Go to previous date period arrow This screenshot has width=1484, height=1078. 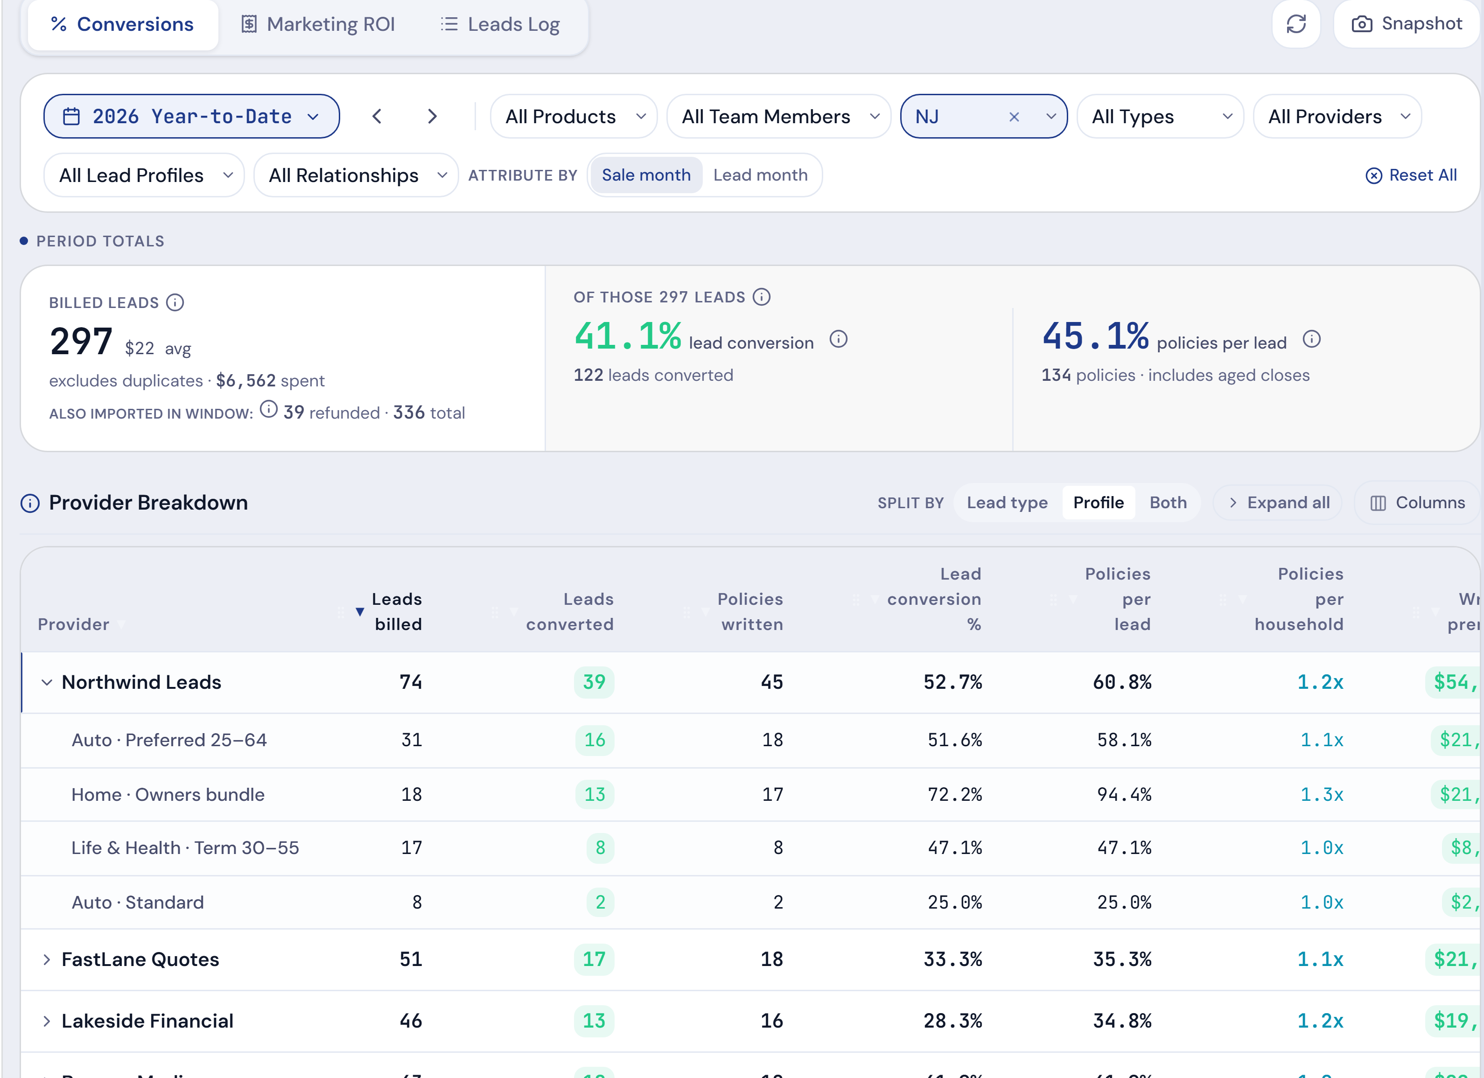377,117
